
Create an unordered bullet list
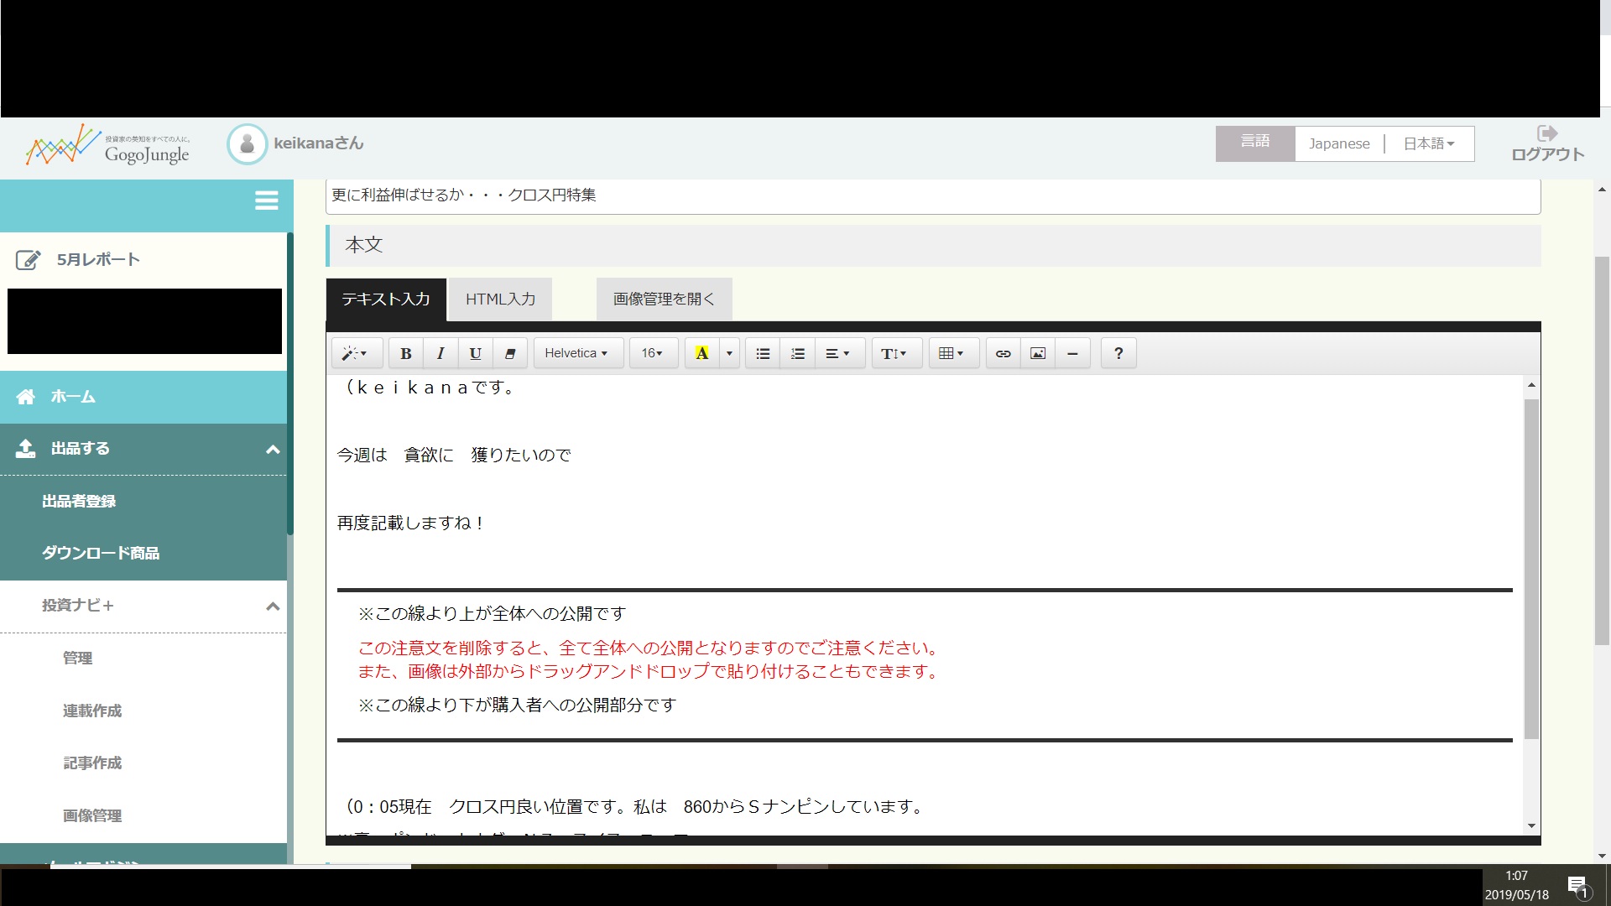pos(763,353)
